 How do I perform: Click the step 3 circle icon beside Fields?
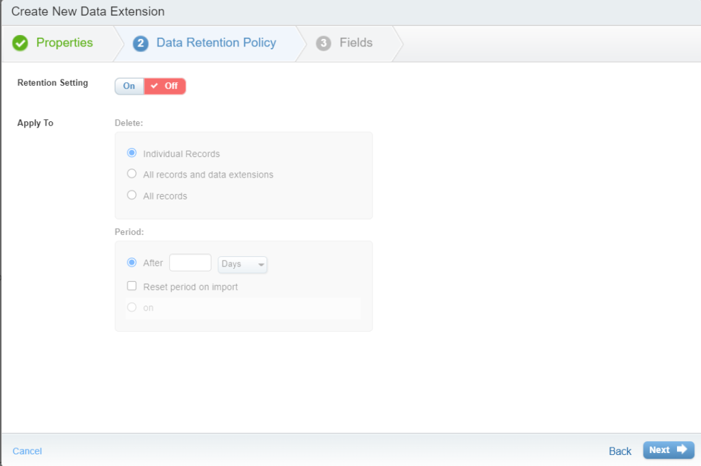[323, 42]
